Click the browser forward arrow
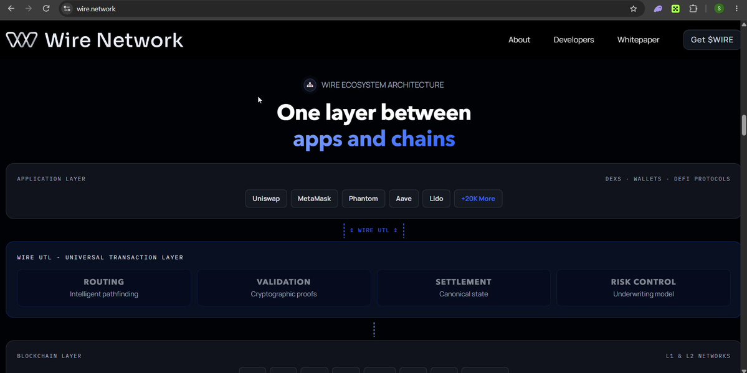This screenshot has width=747, height=373. point(29,9)
